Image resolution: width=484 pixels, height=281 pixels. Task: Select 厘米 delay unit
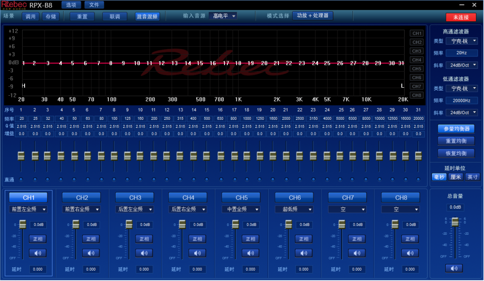[x=456, y=177]
